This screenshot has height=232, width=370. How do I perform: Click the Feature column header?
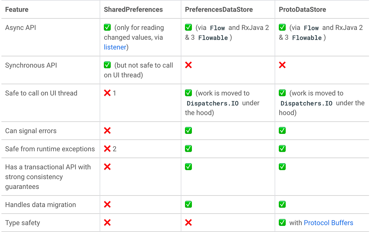(x=17, y=10)
